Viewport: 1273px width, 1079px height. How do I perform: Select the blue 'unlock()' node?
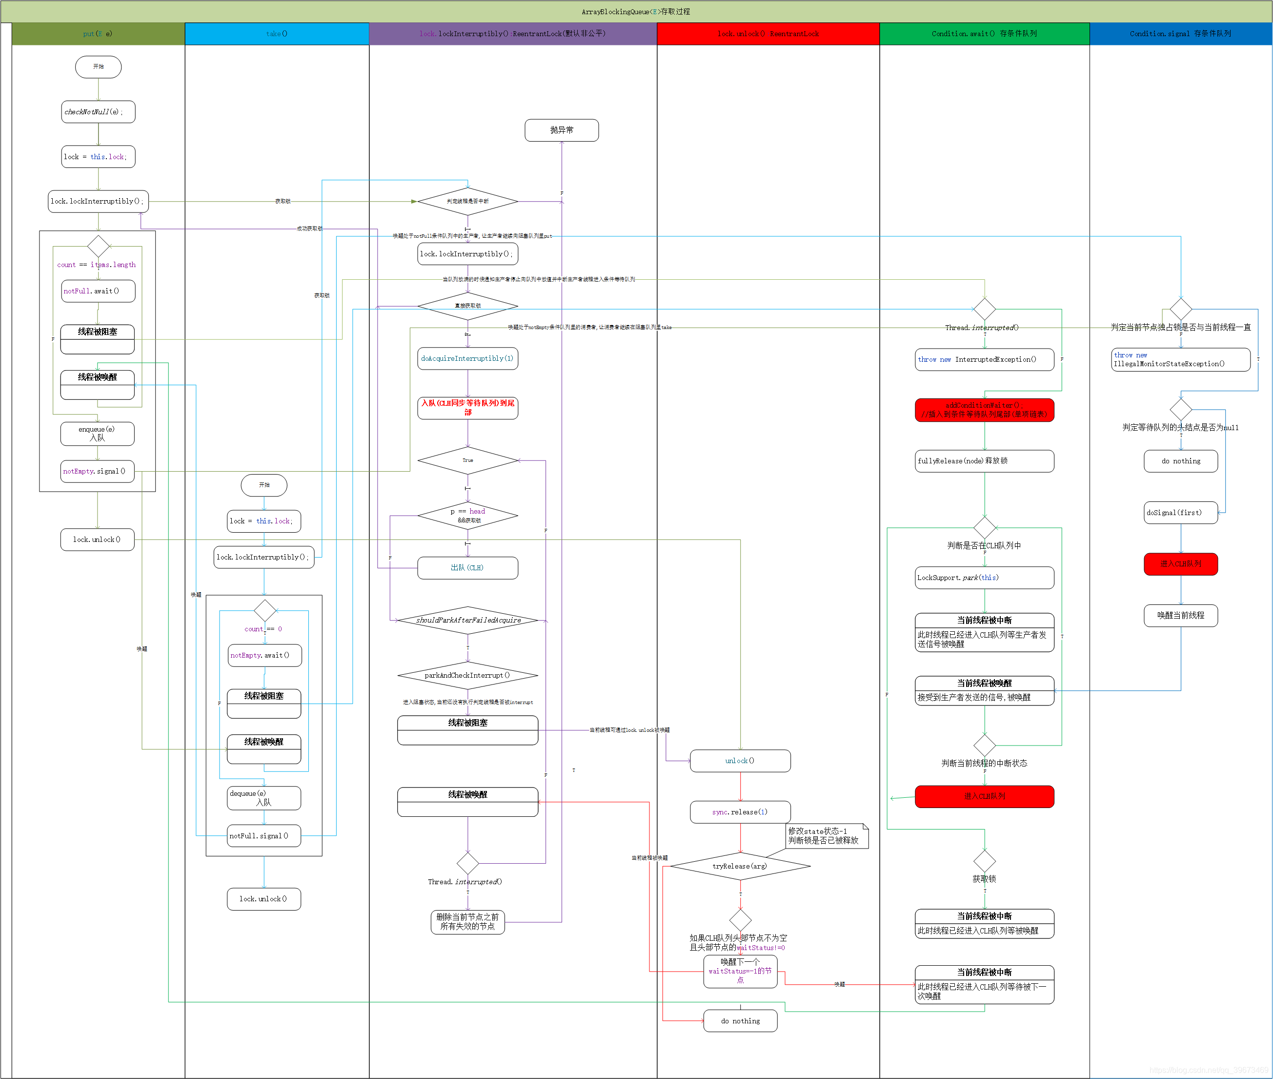click(740, 761)
